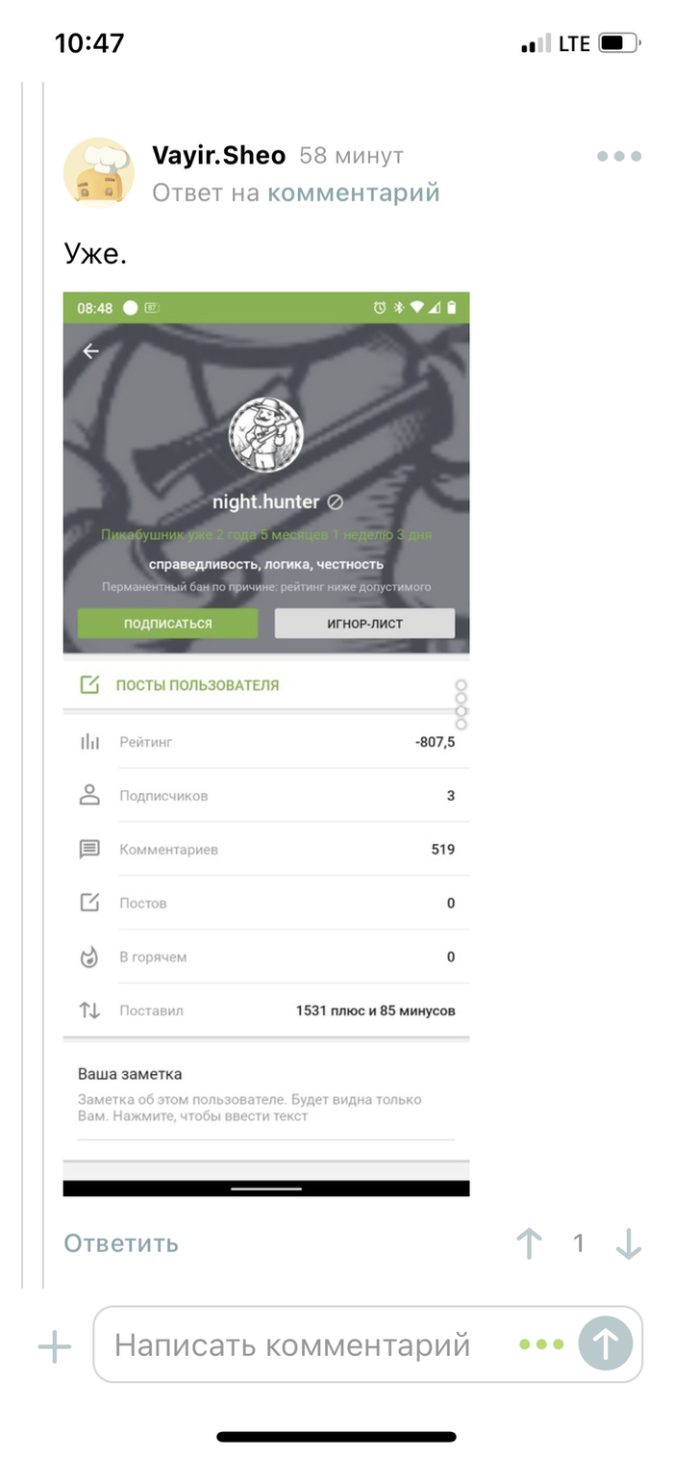Viewport: 673px width, 1459px height.
Task: Open Vayir.Sheo username profile
Action: [218, 156]
